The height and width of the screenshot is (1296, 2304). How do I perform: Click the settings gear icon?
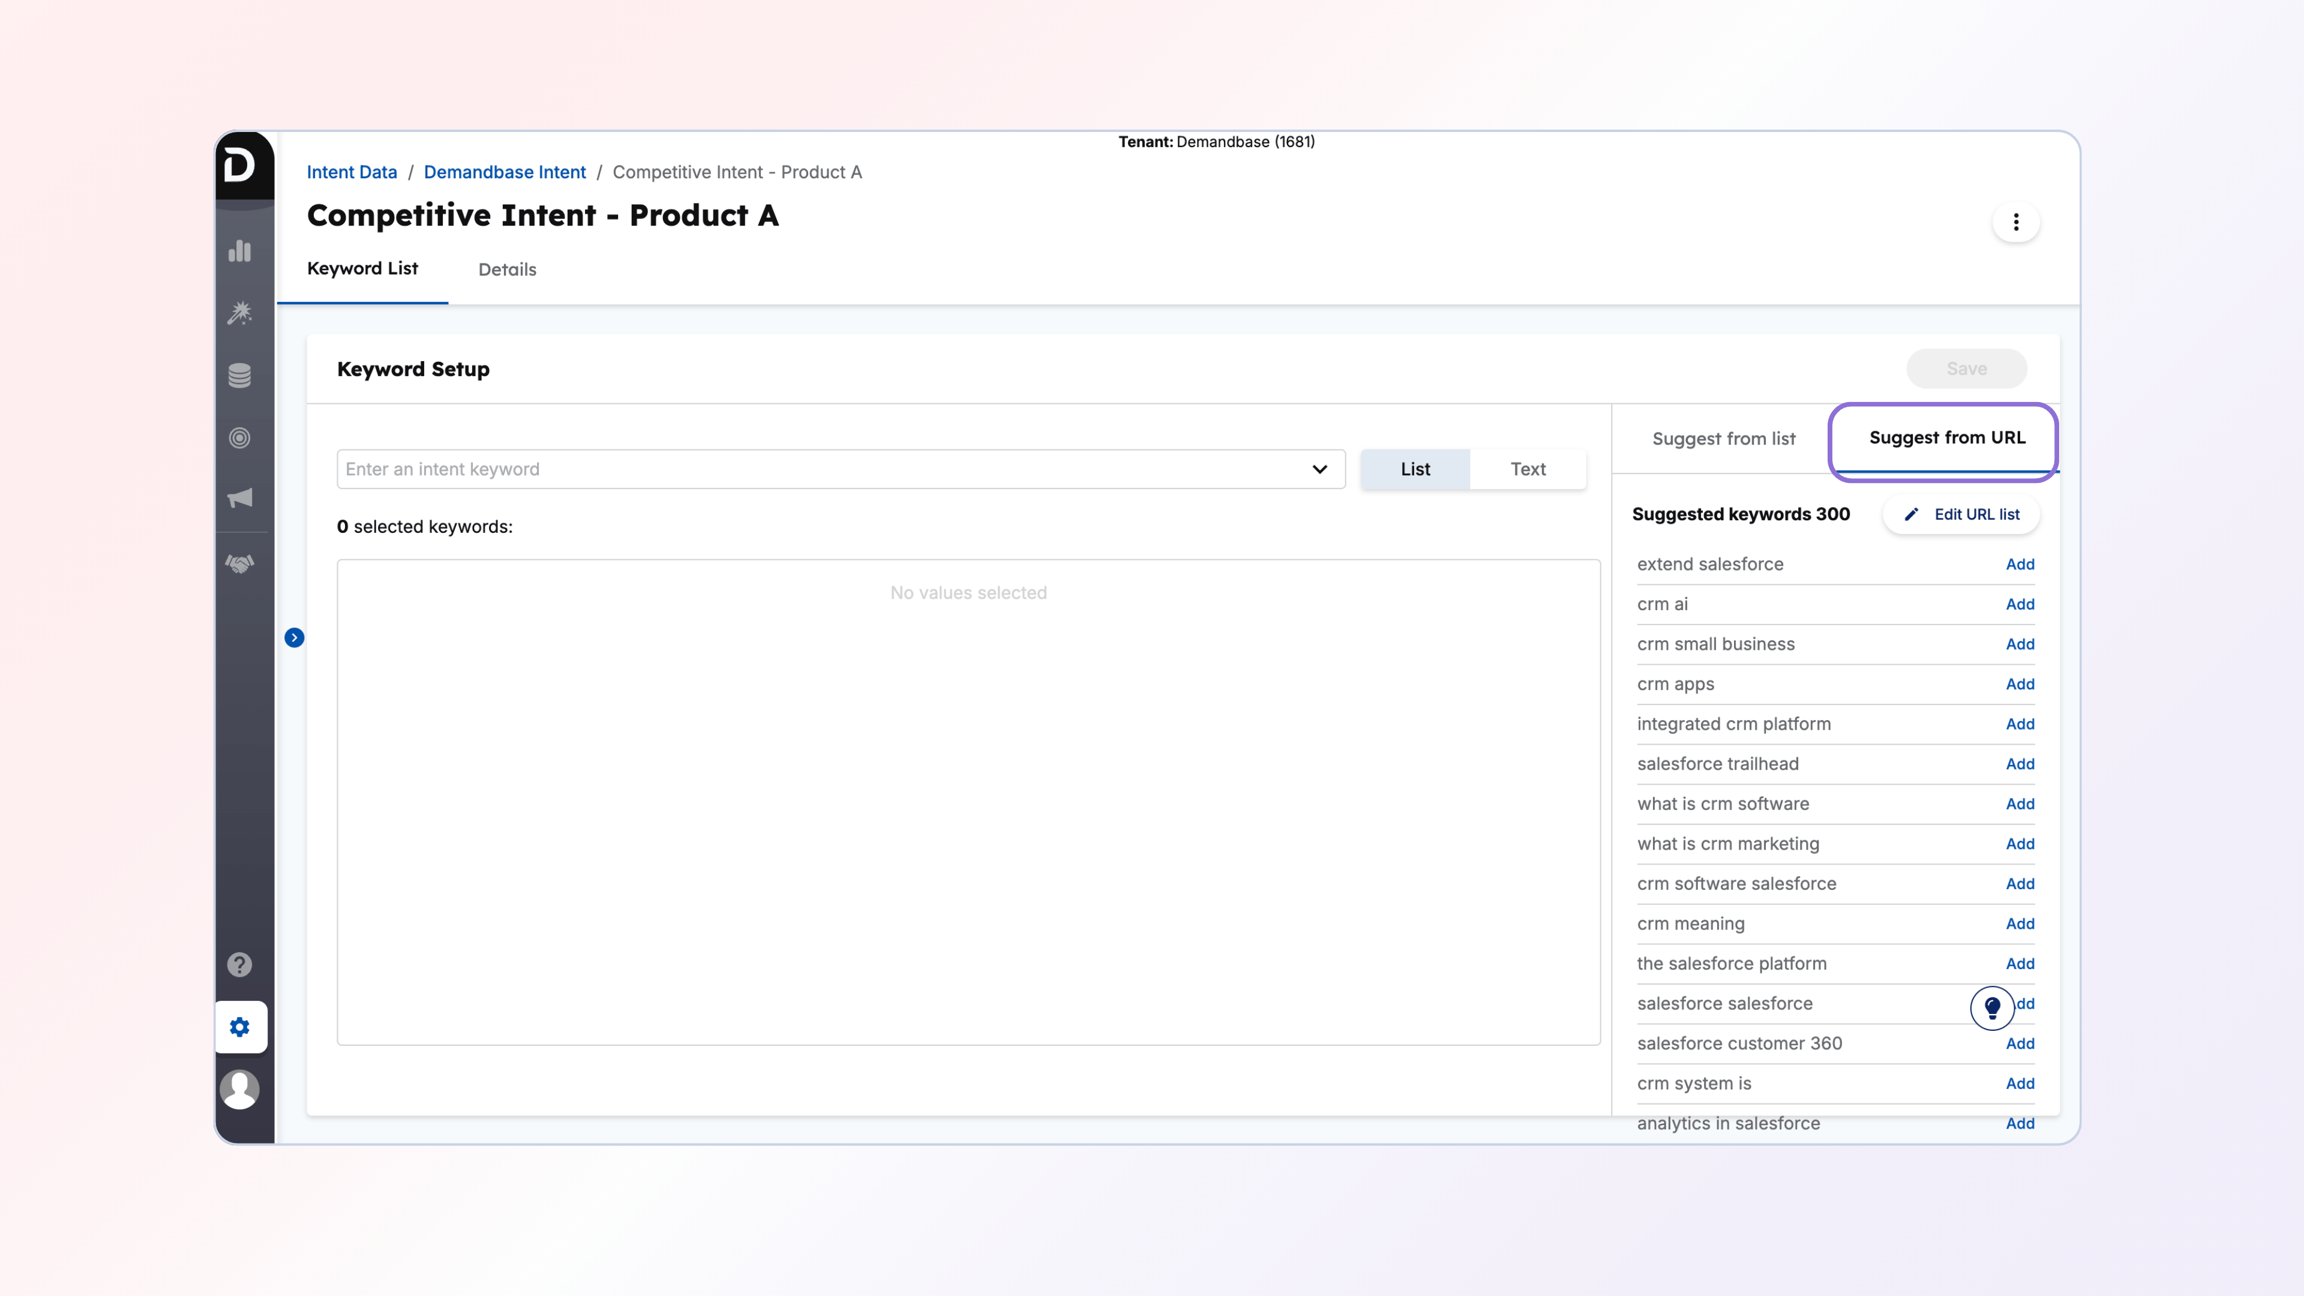(240, 1027)
